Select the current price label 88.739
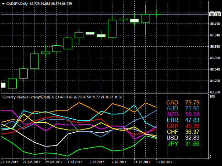The image size is (222, 166). (x=215, y=15)
